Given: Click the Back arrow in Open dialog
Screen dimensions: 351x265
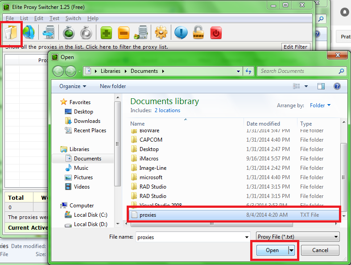Looking at the screenshot, I should pos(58,72).
